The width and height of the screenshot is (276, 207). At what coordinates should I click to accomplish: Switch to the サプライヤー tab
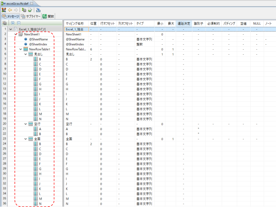(x=31, y=17)
